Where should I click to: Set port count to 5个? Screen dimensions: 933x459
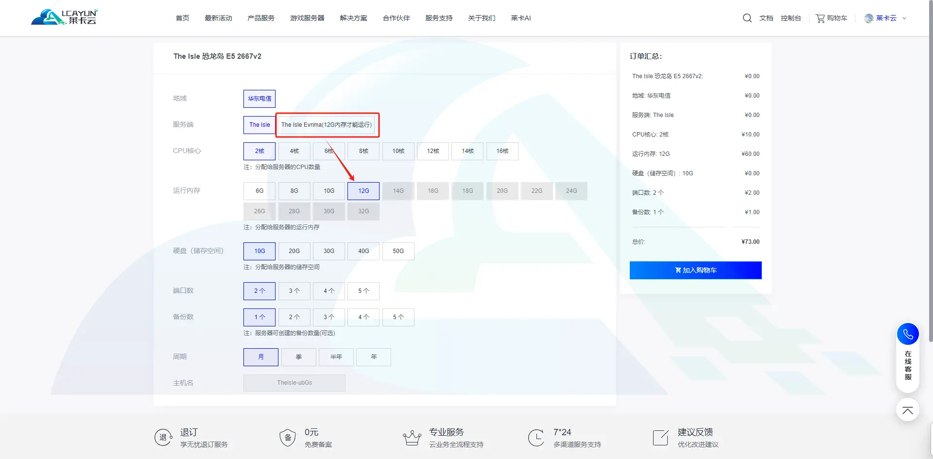[363, 291]
